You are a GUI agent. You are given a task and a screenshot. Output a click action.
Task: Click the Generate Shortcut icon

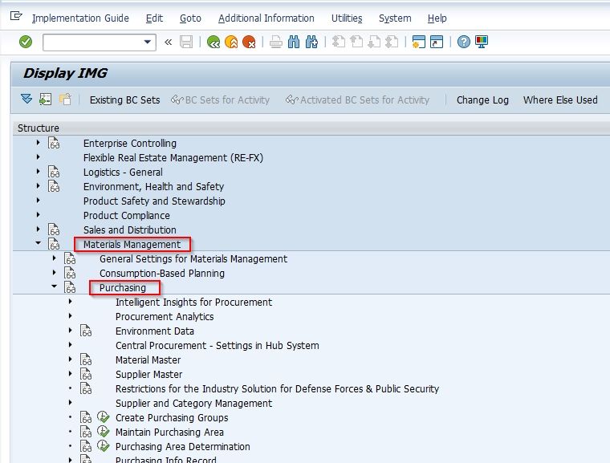pos(437,42)
